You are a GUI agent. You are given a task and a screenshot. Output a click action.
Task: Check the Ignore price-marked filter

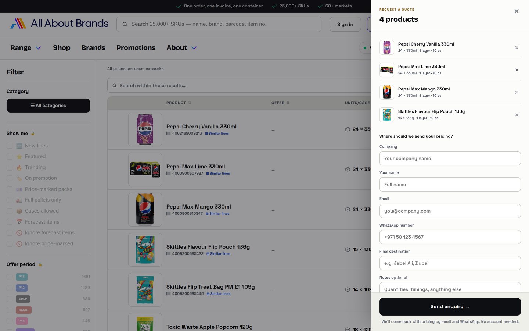click(10, 244)
